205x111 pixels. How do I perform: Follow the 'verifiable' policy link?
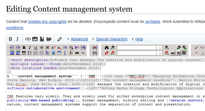click(153, 22)
